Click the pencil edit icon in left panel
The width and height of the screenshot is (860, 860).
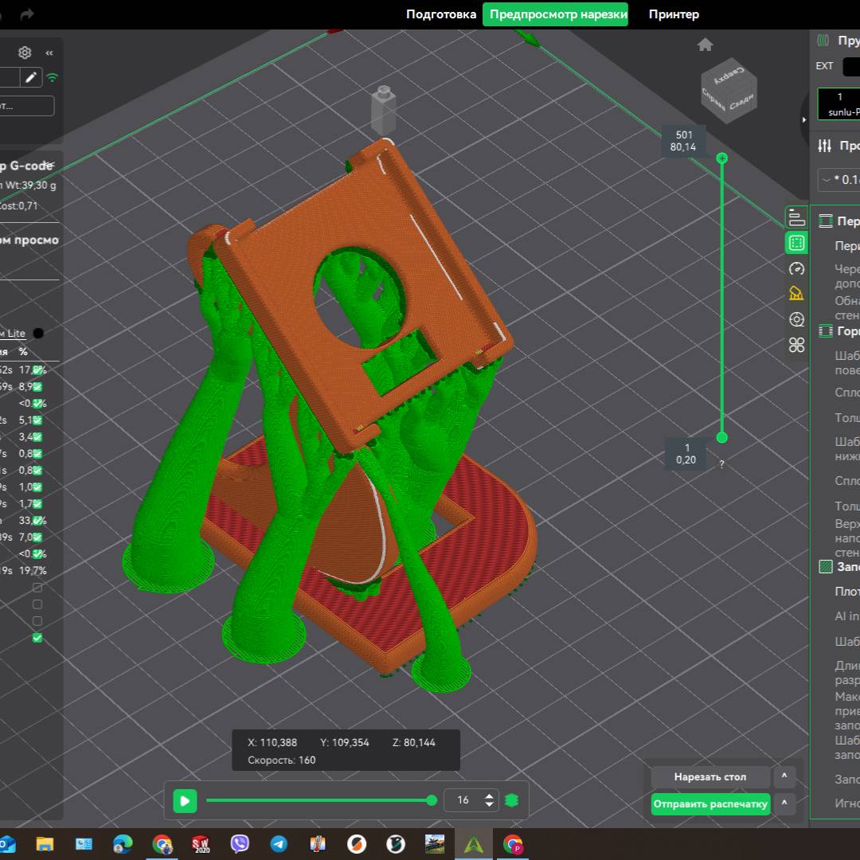click(31, 77)
